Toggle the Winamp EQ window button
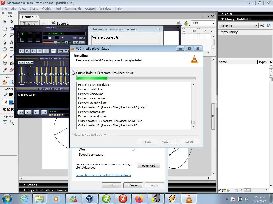This screenshot has width=273, height=204. [75, 42]
